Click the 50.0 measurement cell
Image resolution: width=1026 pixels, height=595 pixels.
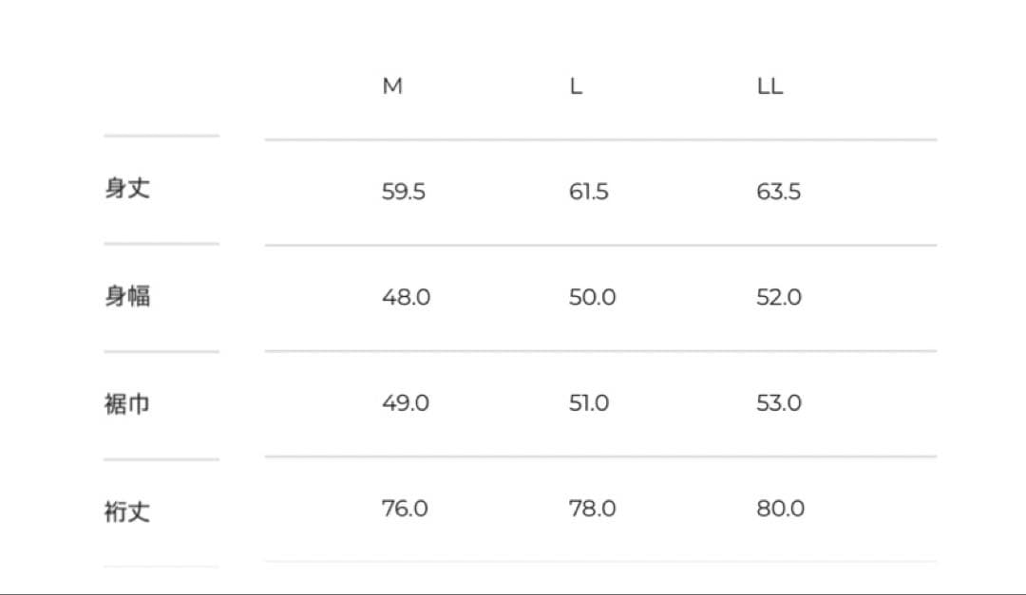pyautogui.click(x=593, y=298)
